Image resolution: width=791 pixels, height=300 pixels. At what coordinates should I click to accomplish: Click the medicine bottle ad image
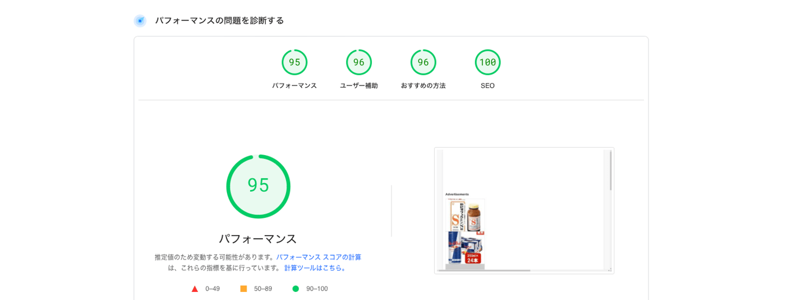pos(465,215)
